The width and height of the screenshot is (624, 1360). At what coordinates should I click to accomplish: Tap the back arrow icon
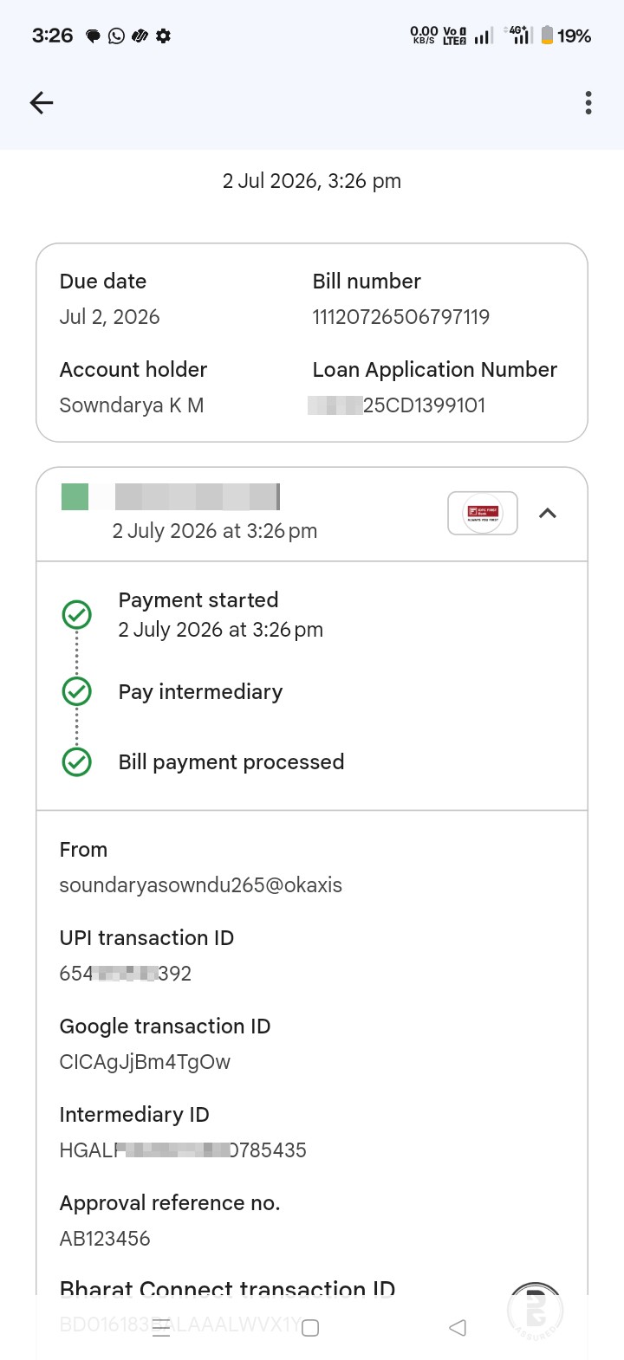coord(42,103)
